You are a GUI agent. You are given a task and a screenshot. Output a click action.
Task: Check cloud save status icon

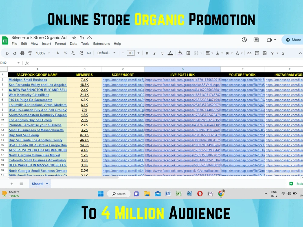[89, 38]
